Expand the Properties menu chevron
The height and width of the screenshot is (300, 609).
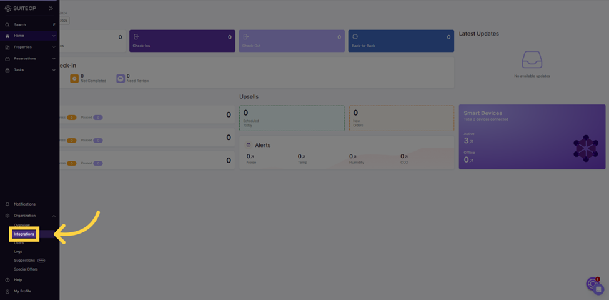(x=54, y=47)
